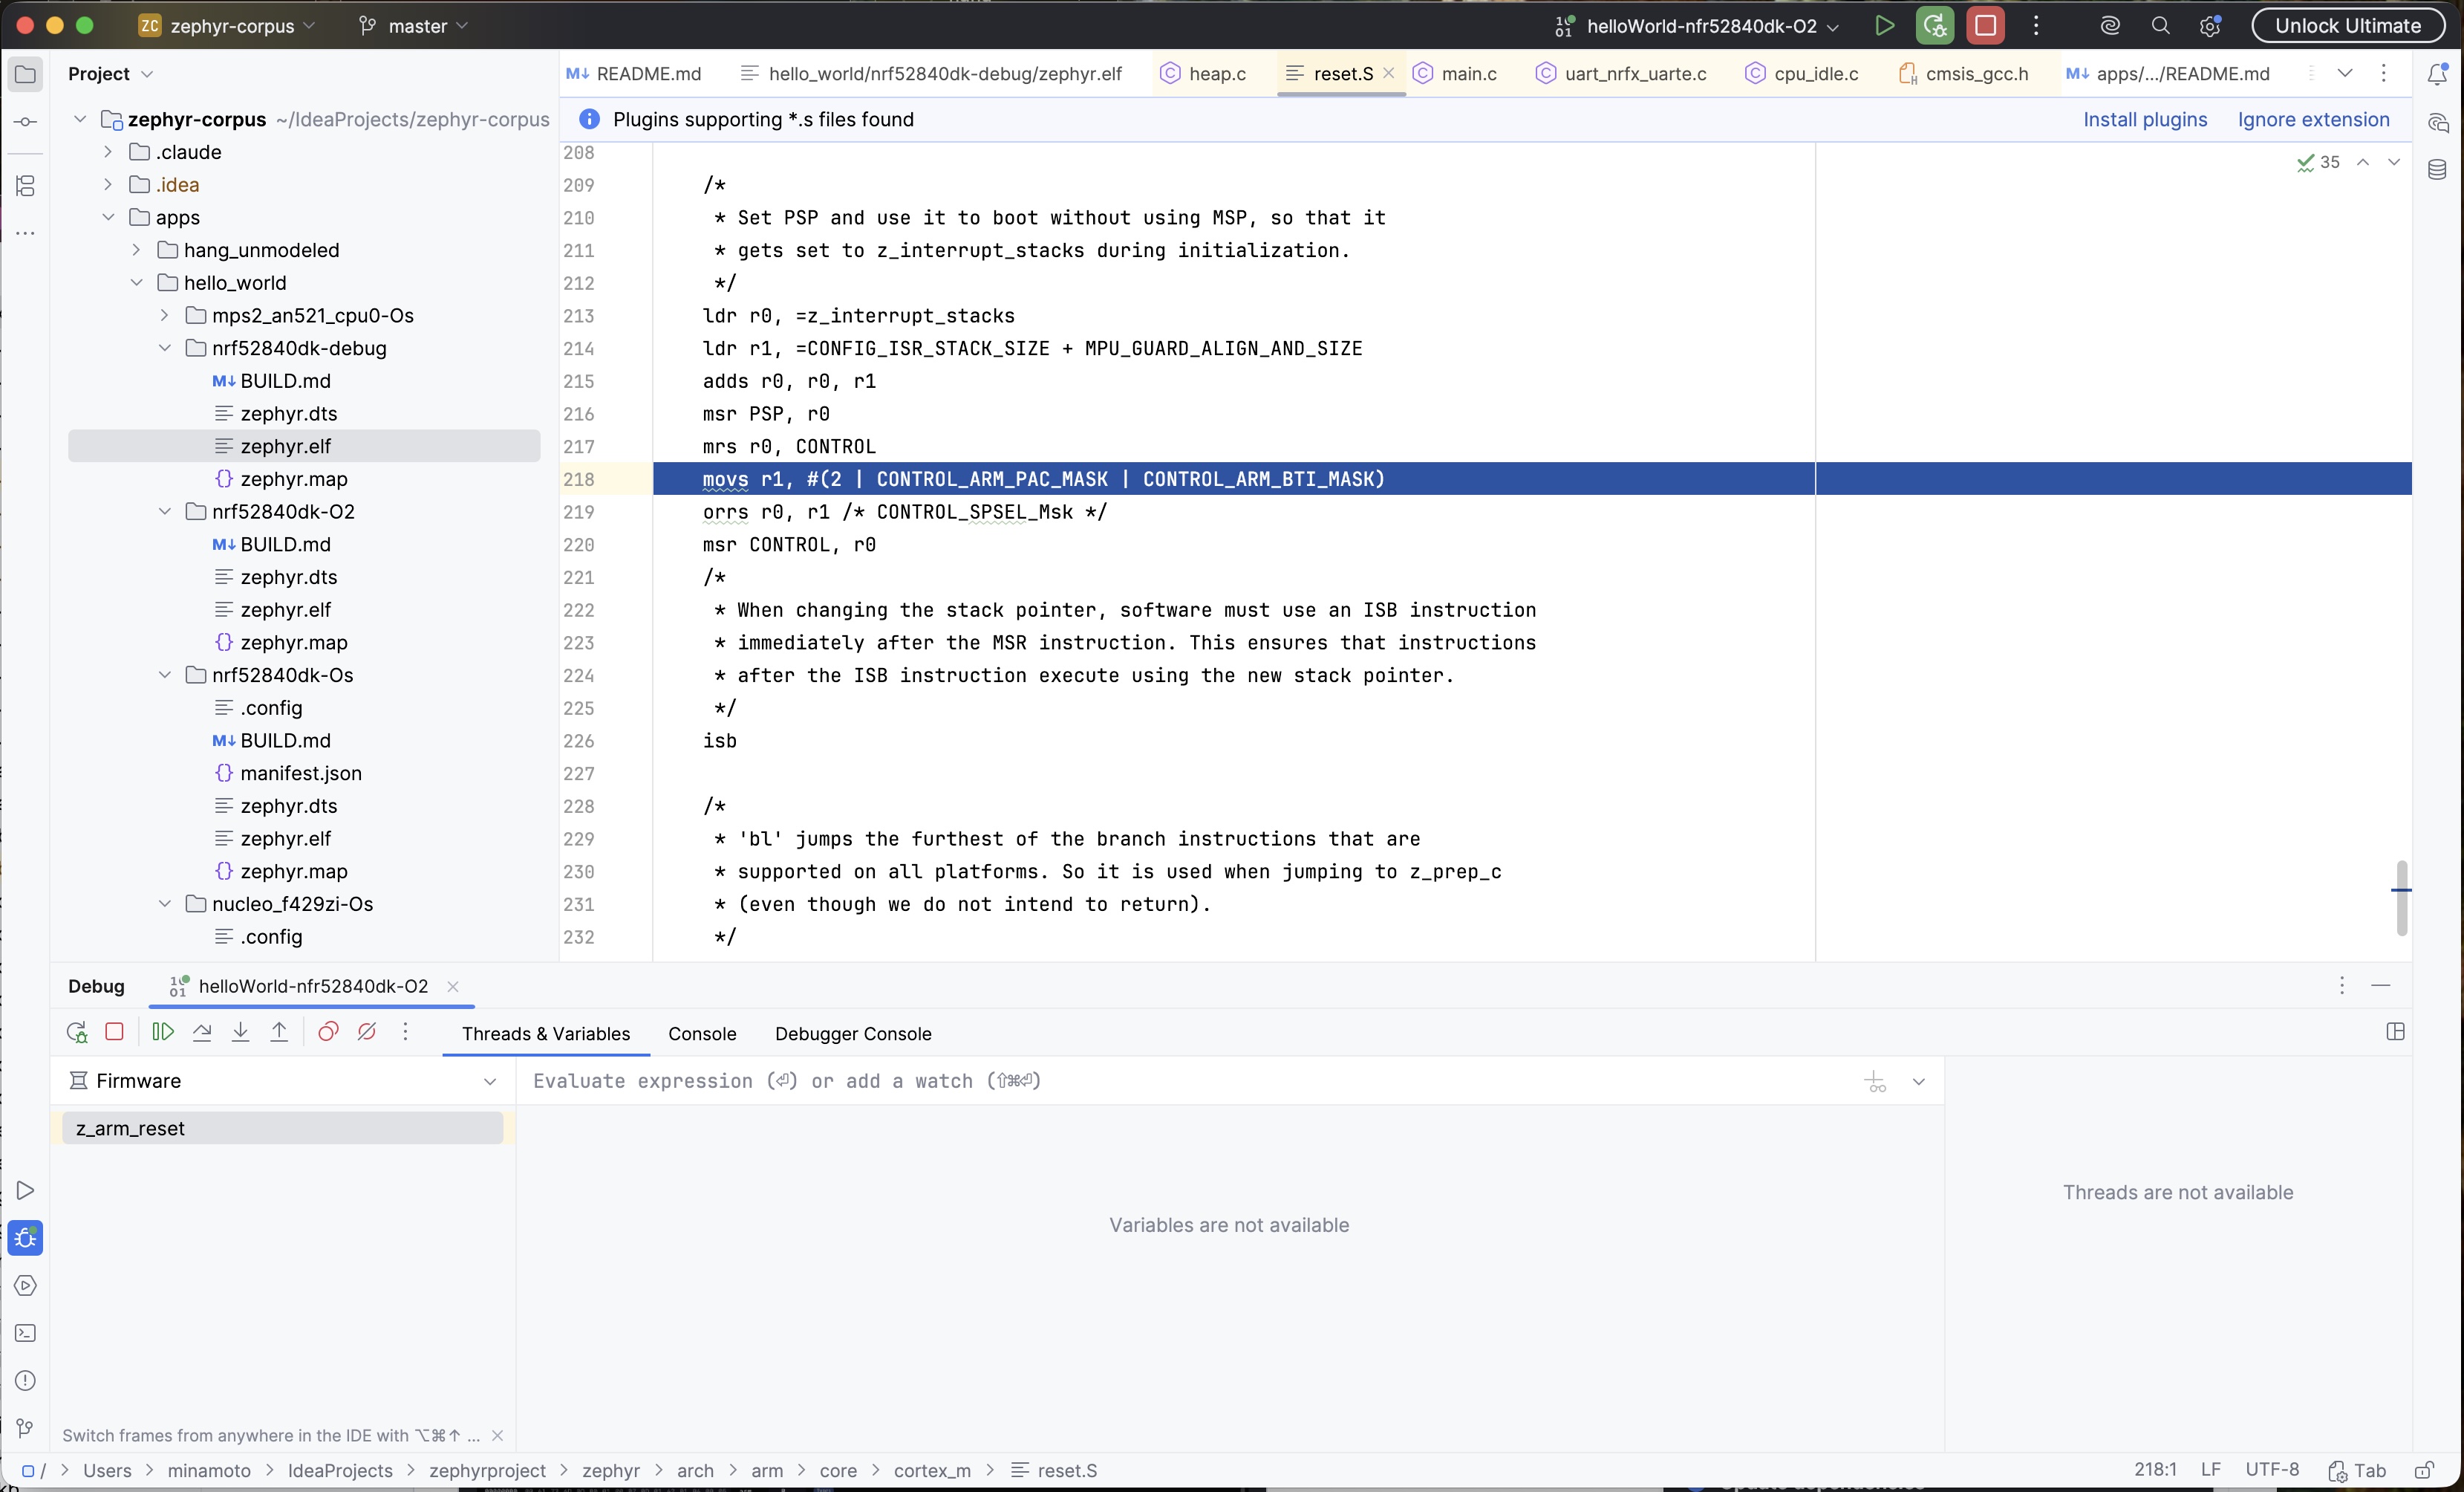The height and width of the screenshot is (1492, 2464).
Task: Open the Structure tool window icon
Action: 25,185
